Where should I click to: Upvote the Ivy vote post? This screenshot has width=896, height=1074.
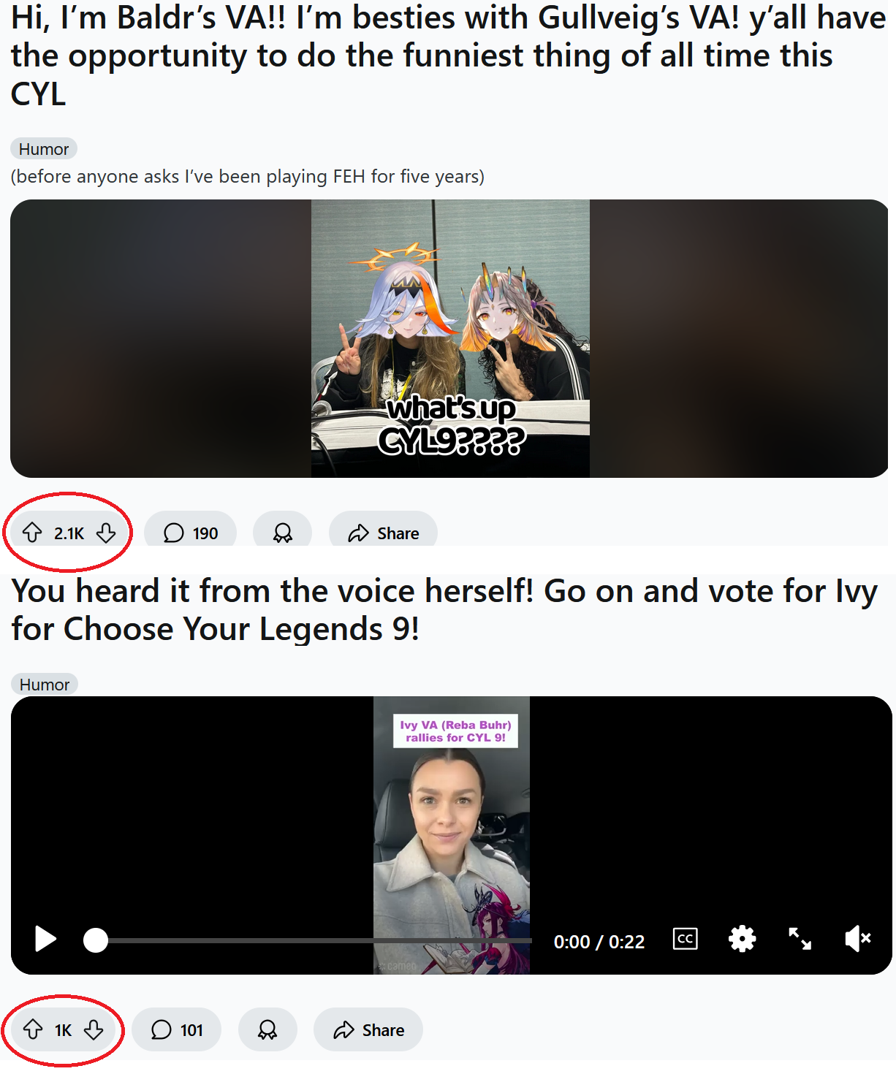tap(33, 1030)
